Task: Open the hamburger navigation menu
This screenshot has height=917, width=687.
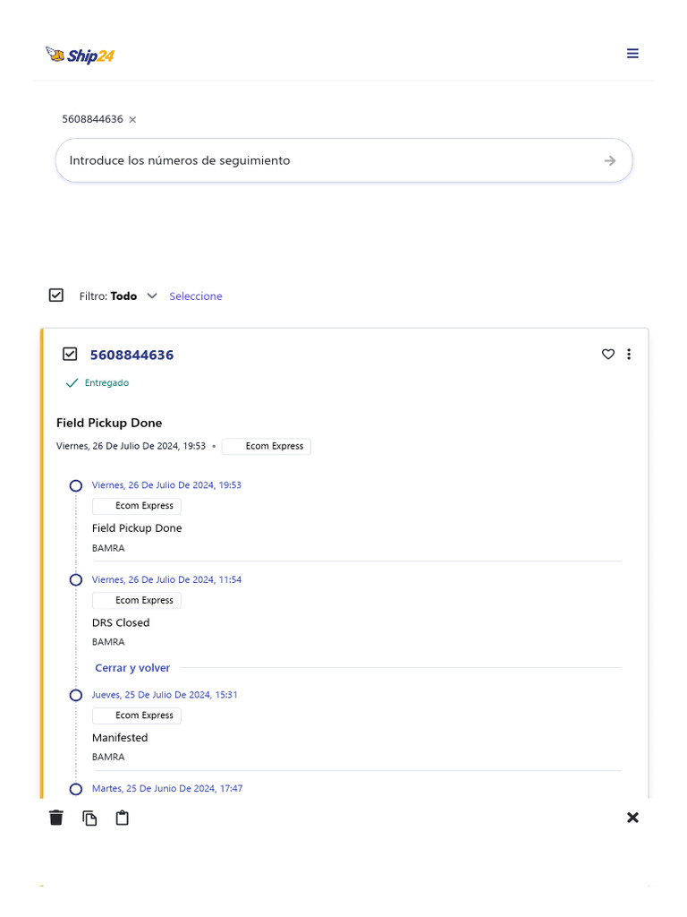Action: [632, 54]
